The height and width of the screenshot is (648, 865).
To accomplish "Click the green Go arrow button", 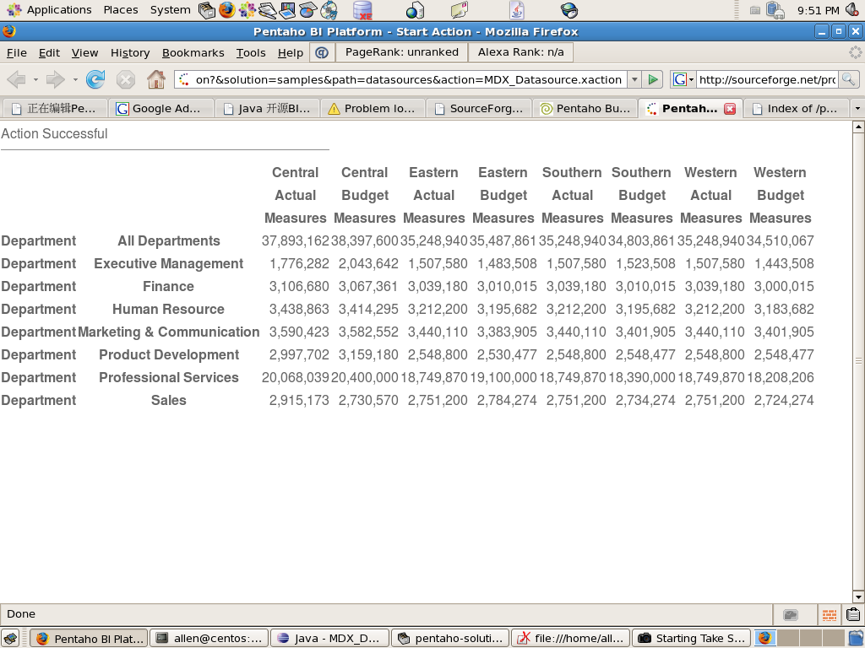I will (x=652, y=79).
